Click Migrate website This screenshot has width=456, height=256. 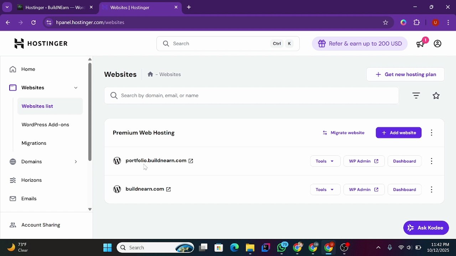343,133
